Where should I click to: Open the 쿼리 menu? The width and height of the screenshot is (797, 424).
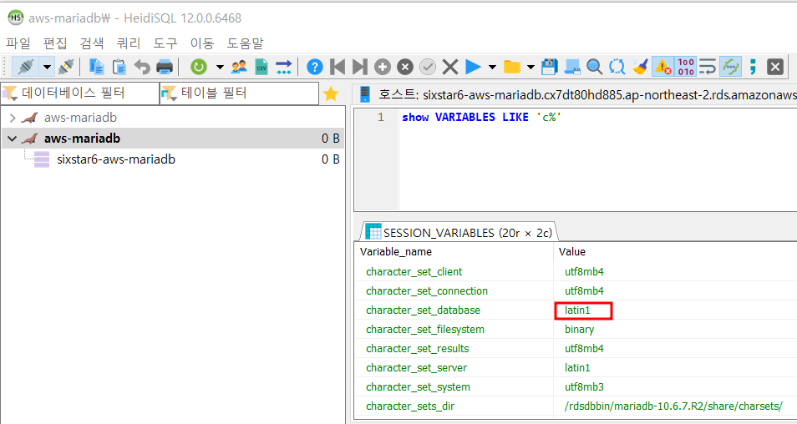click(x=129, y=43)
